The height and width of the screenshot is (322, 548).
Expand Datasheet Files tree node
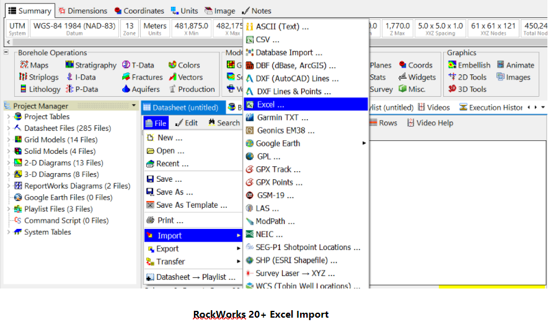[9, 128]
